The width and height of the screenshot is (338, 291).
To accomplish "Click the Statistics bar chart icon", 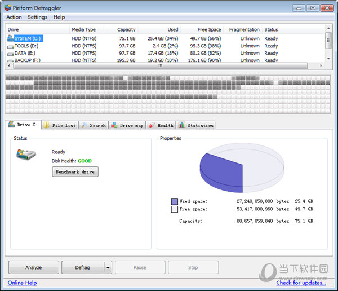I will pos(182,125).
